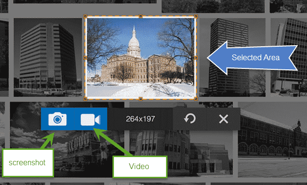Close the capture toolbar with X
Viewport: 307px width, 185px height.
pos(223,119)
